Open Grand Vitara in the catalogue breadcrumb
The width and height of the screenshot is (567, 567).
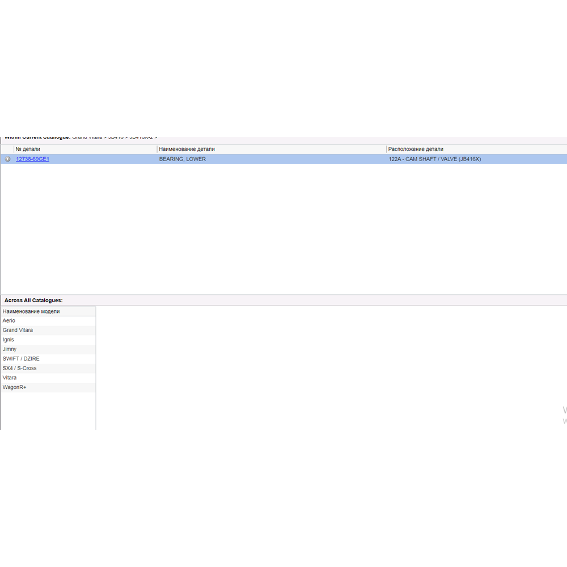87,138
